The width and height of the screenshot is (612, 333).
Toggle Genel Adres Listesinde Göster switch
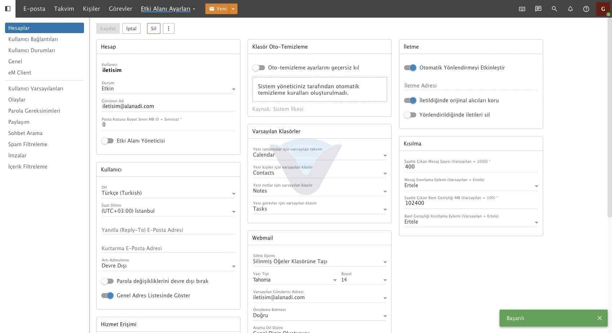(107, 296)
